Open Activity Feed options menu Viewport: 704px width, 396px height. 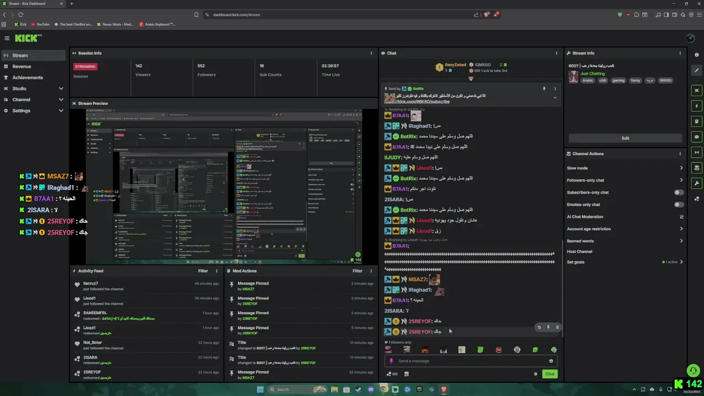point(216,271)
